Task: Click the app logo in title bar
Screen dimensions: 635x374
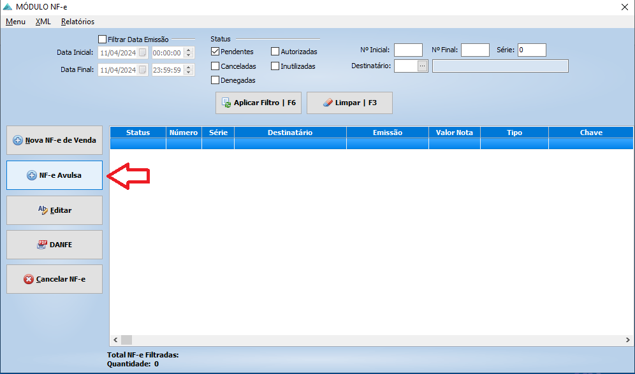Action: (x=7, y=7)
